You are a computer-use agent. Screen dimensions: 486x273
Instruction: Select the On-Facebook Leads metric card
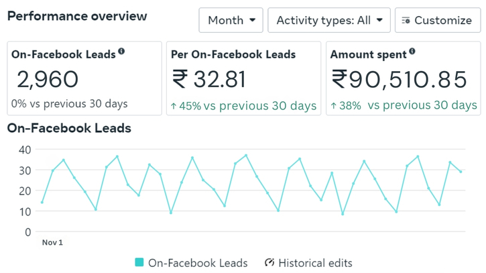[84, 78]
